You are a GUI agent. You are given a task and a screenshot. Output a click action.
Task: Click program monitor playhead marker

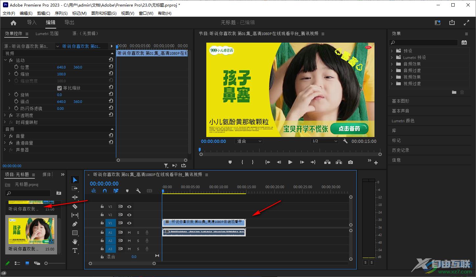(199, 150)
